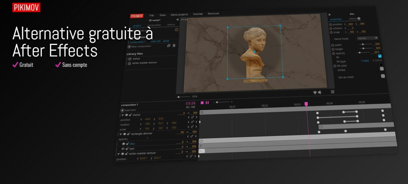Toggle the grid overlay icon below the canvas
Viewport: 408px width, 184px height.
point(333,92)
